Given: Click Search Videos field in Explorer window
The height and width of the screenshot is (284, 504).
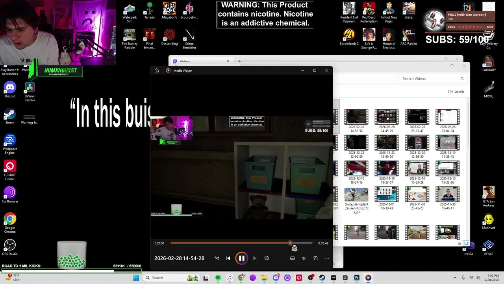Looking at the screenshot, I should pyautogui.click(x=433, y=78).
